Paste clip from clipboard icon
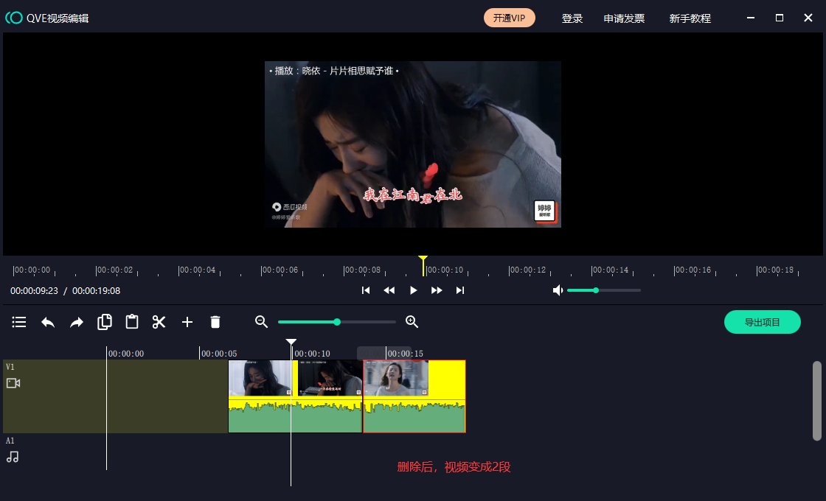 click(x=132, y=322)
